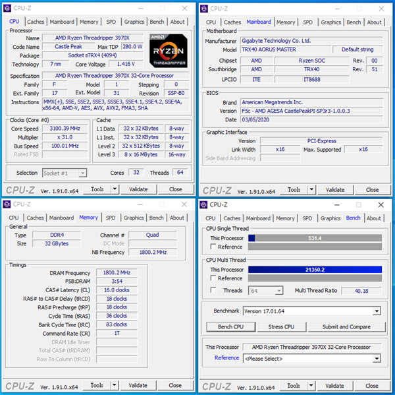Click Tools button in CPU window

[97, 189]
